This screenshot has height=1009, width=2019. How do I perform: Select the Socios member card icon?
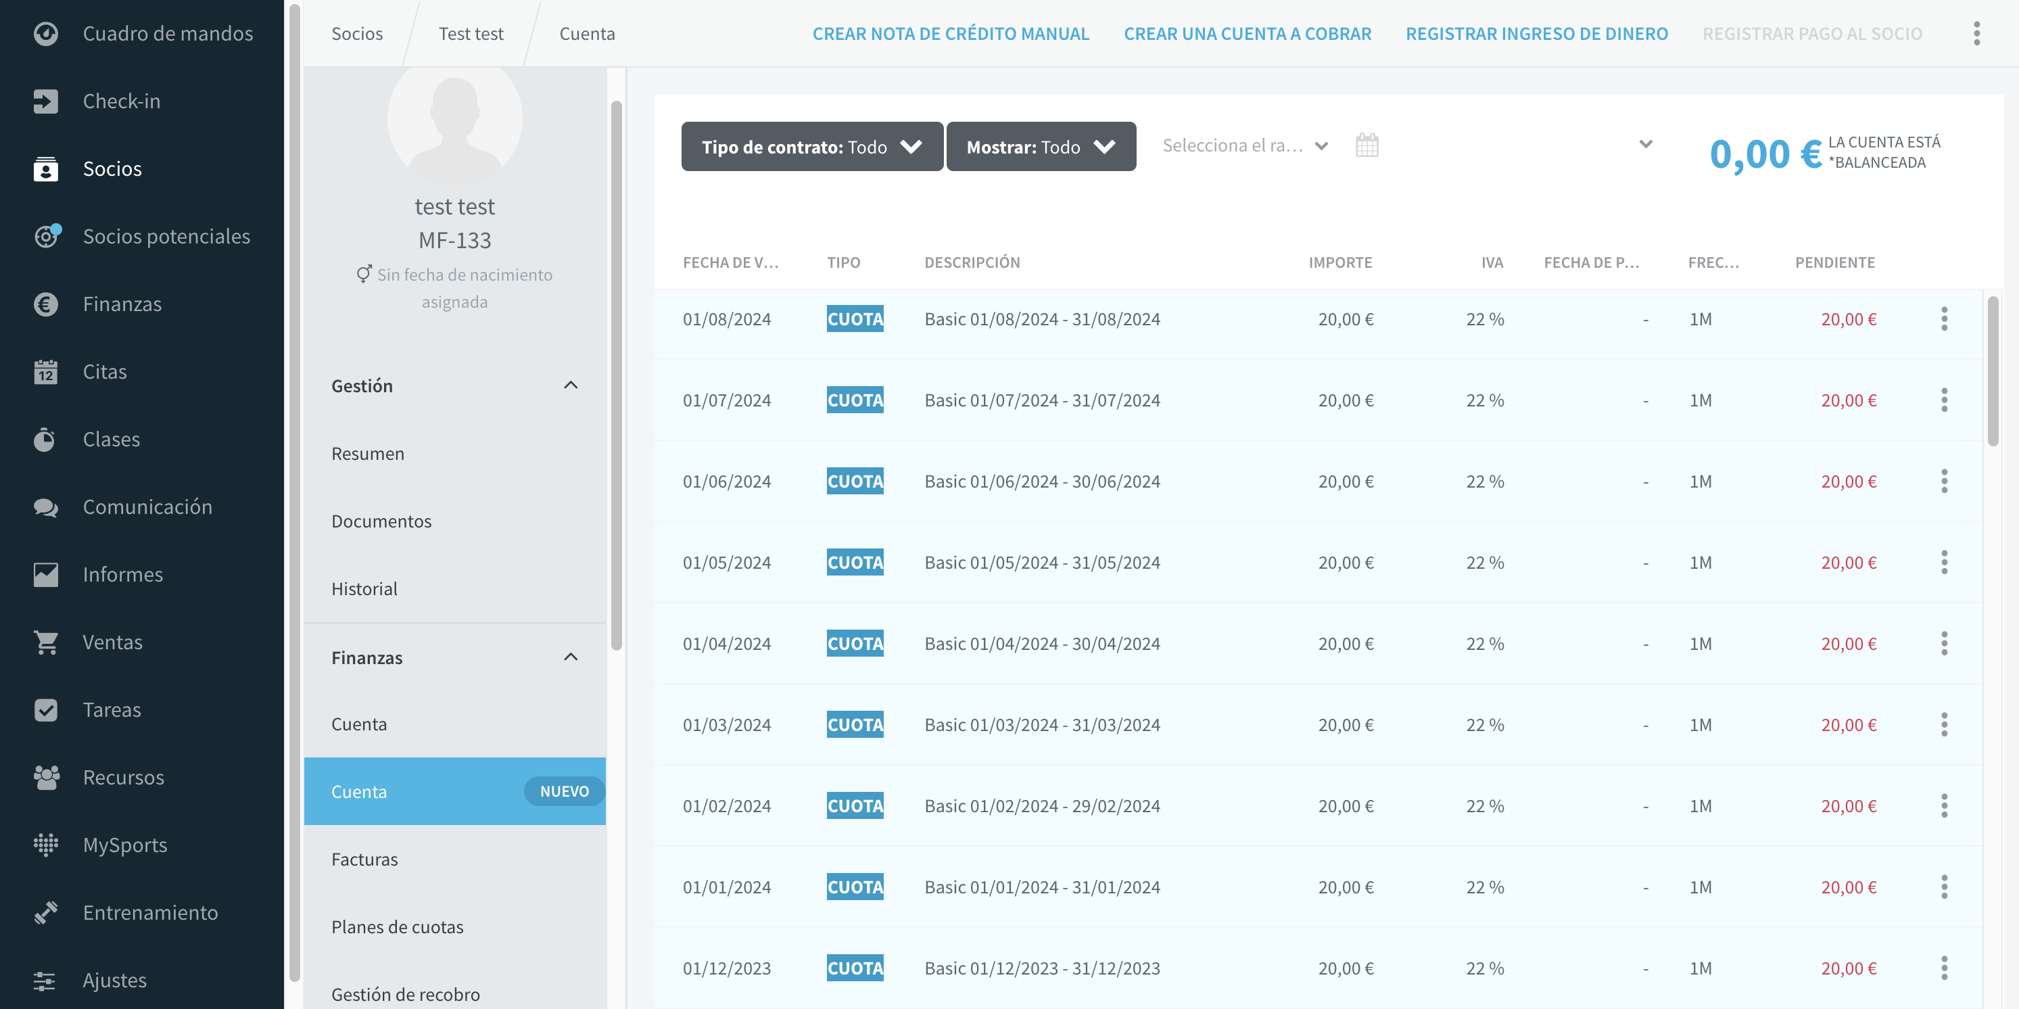click(x=45, y=168)
